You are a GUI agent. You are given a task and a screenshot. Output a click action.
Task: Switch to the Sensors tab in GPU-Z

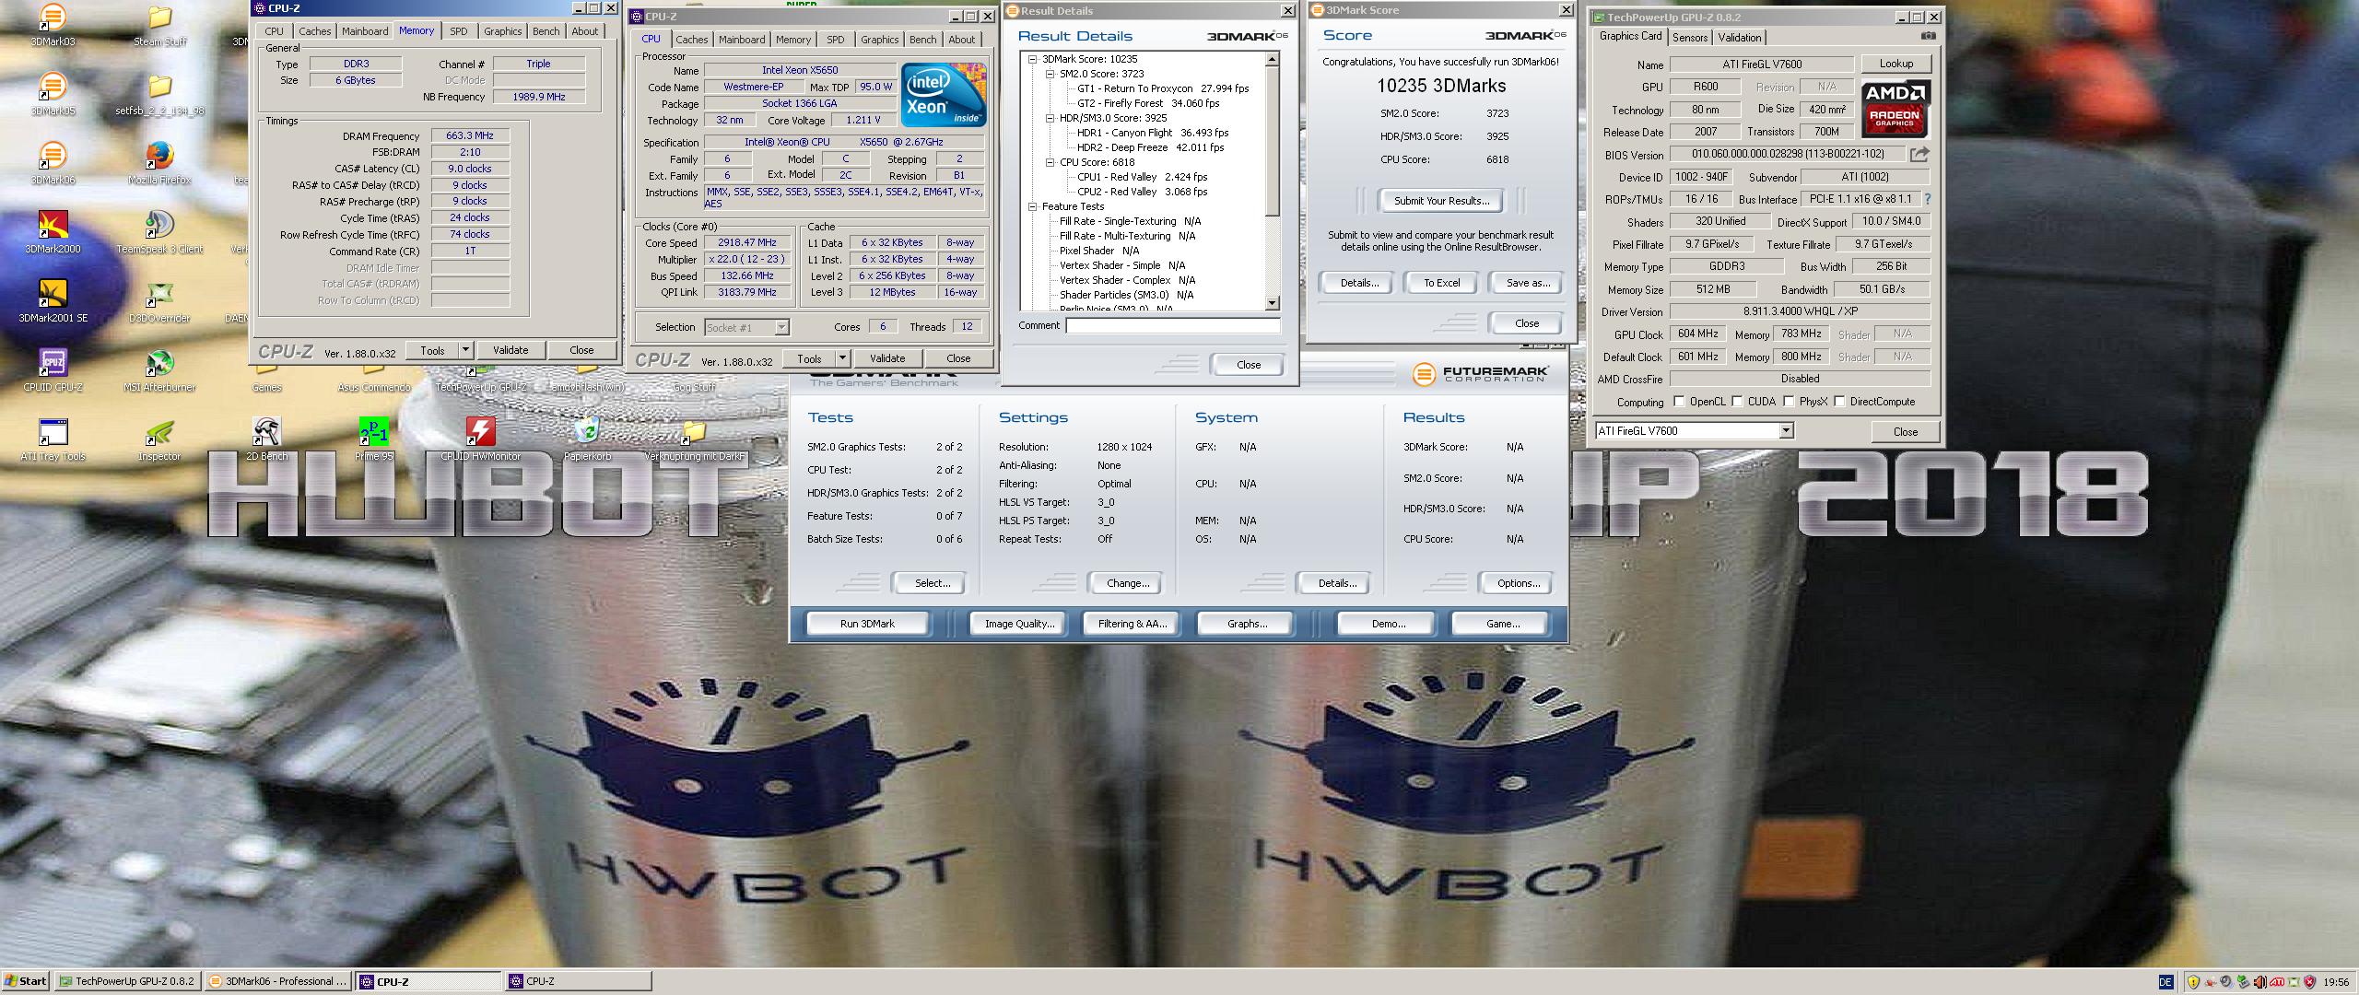pos(1690,38)
